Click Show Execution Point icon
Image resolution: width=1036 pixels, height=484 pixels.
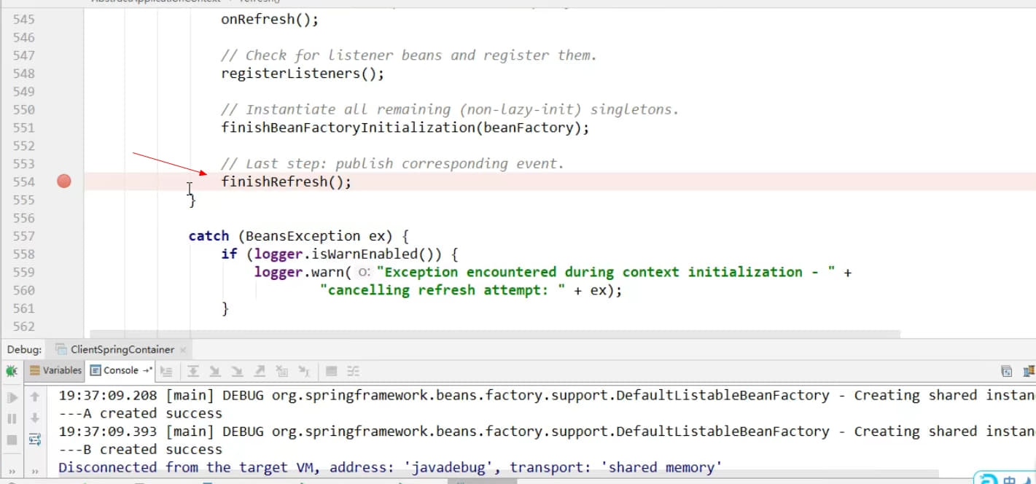tap(166, 371)
